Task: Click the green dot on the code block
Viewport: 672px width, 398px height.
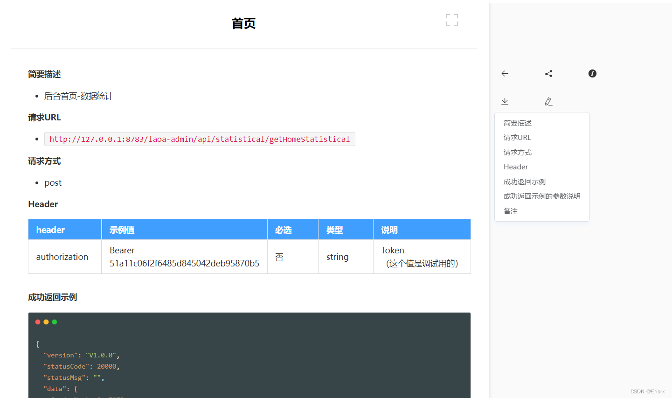Action: pos(54,321)
